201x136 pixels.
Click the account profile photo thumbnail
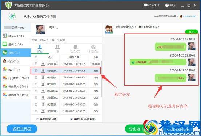tap(40, 30)
